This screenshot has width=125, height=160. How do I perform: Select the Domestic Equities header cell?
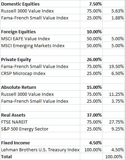[x=40, y=4]
